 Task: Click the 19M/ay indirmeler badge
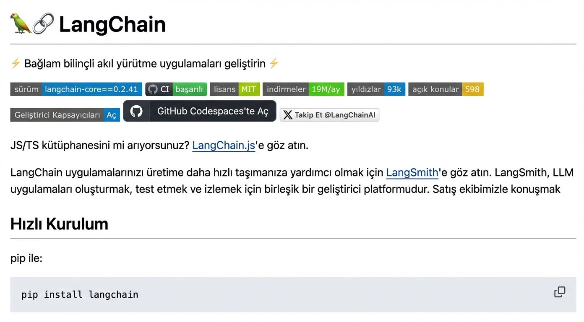[x=303, y=89]
